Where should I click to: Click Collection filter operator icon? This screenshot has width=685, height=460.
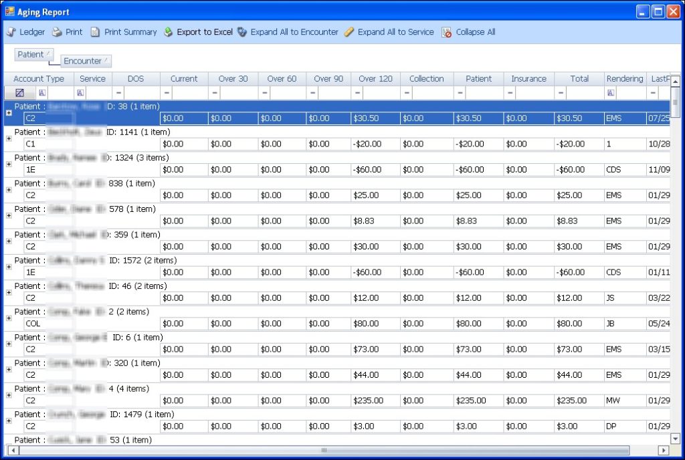[x=407, y=92]
